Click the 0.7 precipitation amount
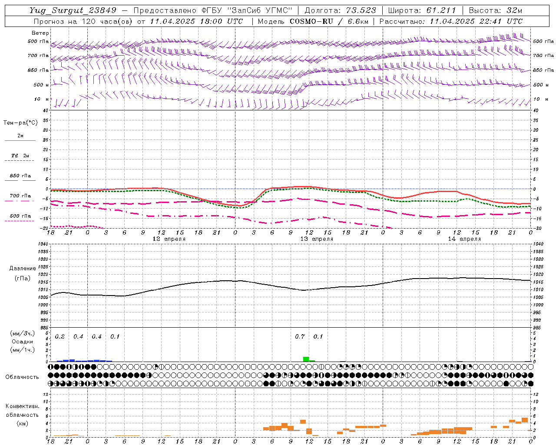Screen dimensions: 556x445 pos(300,336)
